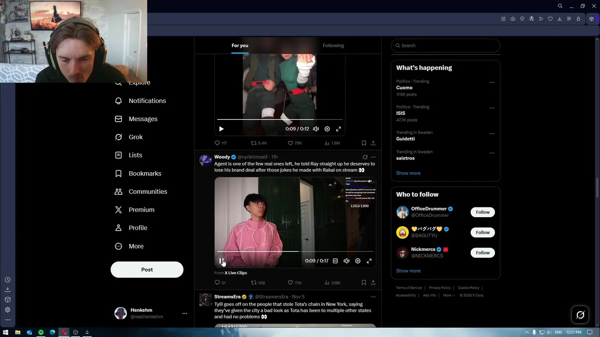Show more under What's happening
Screen dimensions: 600x337
pos(408,173)
